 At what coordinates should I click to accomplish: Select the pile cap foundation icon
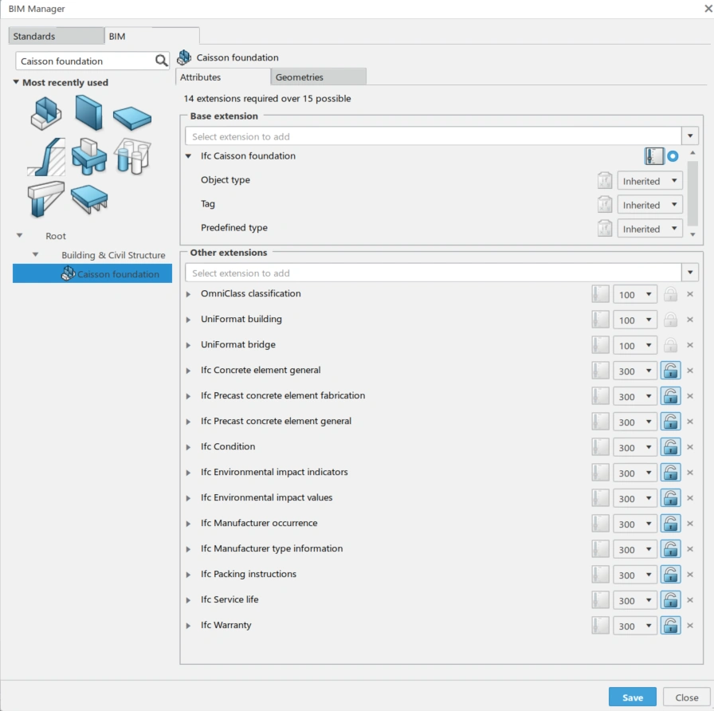pyautogui.click(x=88, y=155)
